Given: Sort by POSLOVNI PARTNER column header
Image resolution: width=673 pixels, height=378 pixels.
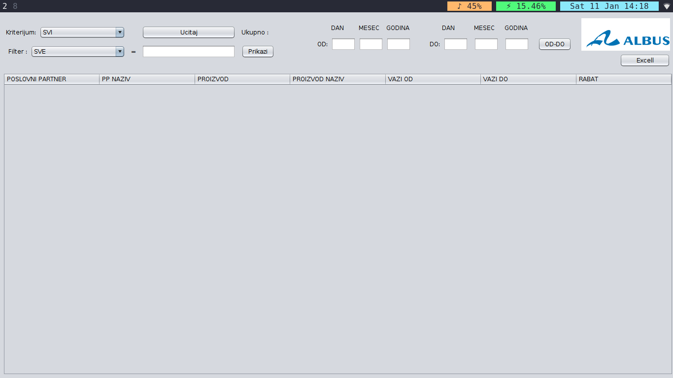Looking at the screenshot, I should pyautogui.click(x=52, y=79).
